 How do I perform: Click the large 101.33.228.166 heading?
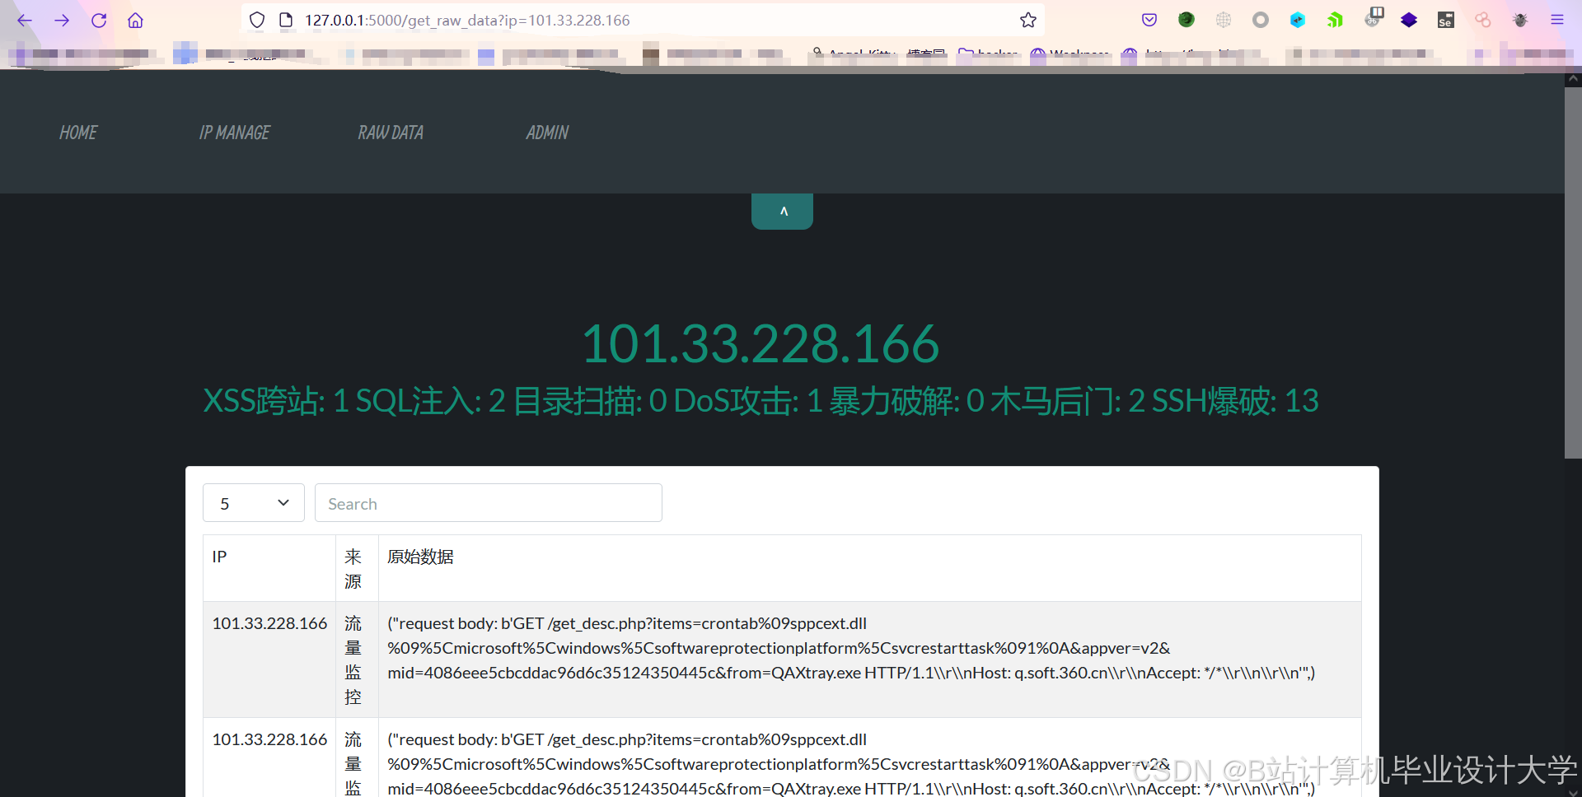point(761,343)
